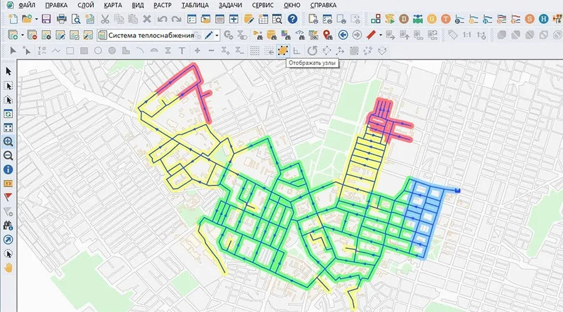Toggle the dotted grid display icon

click(x=255, y=51)
